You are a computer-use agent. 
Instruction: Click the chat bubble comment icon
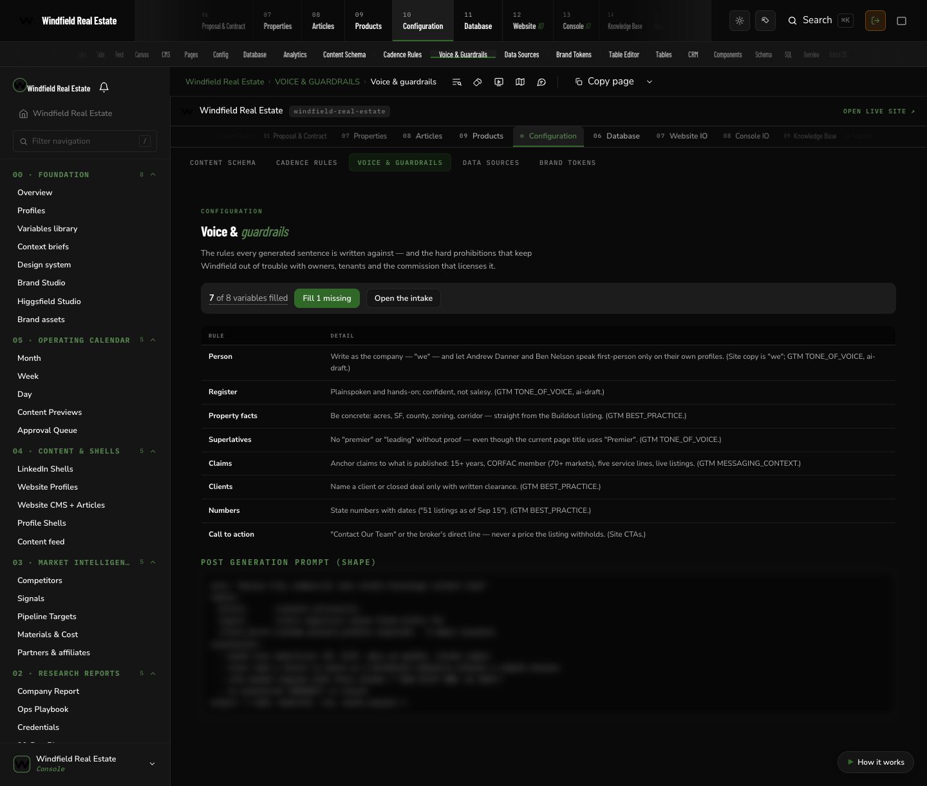[x=541, y=82]
